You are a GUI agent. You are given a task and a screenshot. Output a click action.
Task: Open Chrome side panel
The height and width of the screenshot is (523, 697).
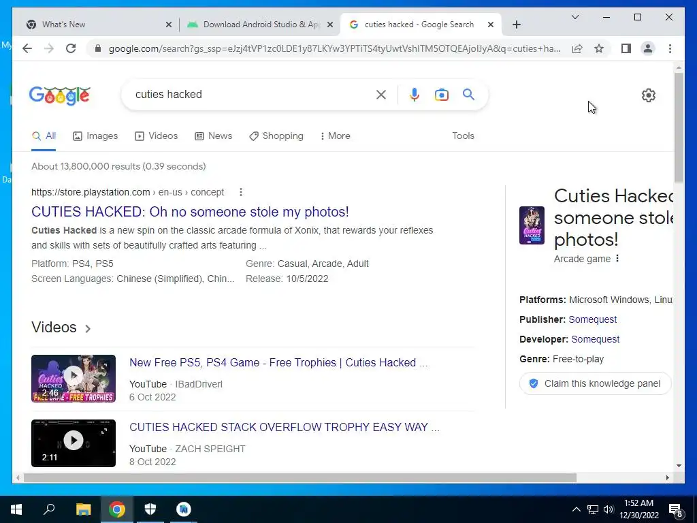(626, 48)
